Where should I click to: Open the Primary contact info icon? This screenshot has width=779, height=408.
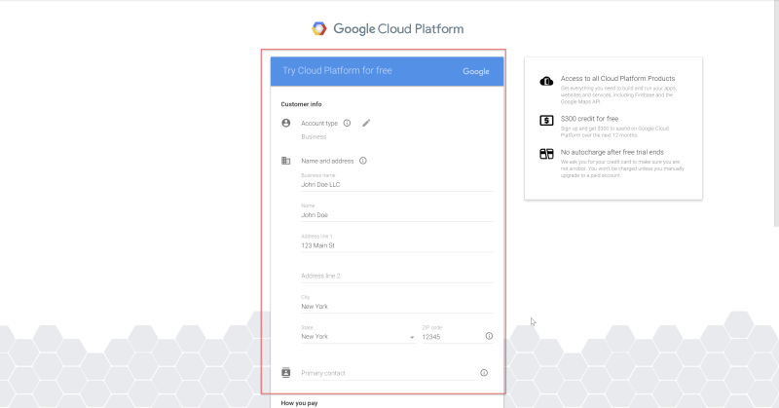(484, 373)
